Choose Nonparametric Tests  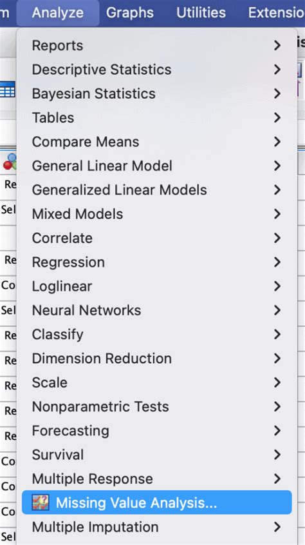pos(156,406)
